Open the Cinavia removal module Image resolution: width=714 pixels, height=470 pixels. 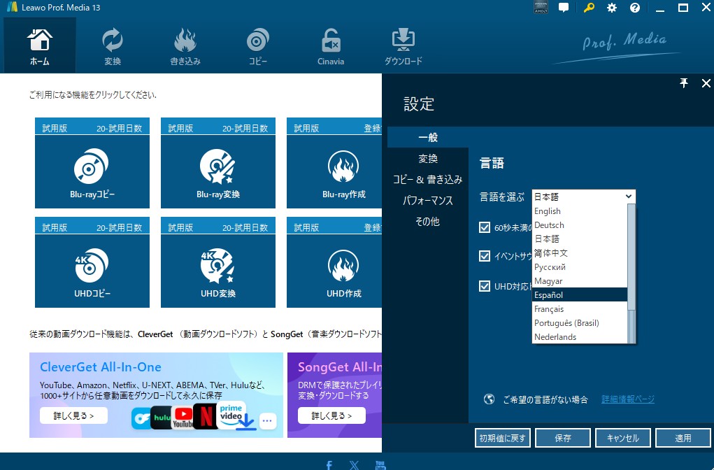331,45
